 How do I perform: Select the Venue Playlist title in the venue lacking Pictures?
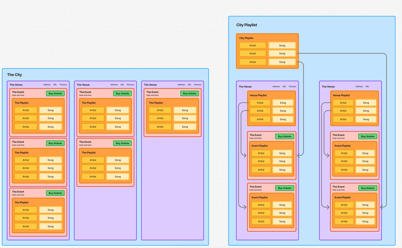click(341, 95)
